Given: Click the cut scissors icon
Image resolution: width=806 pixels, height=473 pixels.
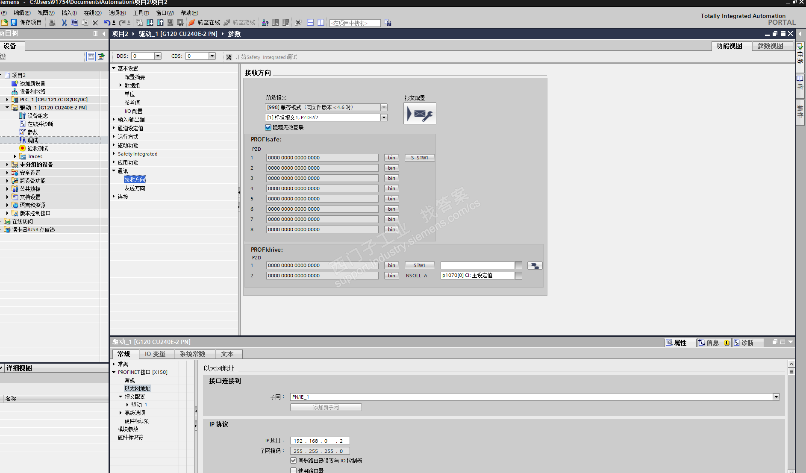Looking at the screenshot, I should pos(64,22).
